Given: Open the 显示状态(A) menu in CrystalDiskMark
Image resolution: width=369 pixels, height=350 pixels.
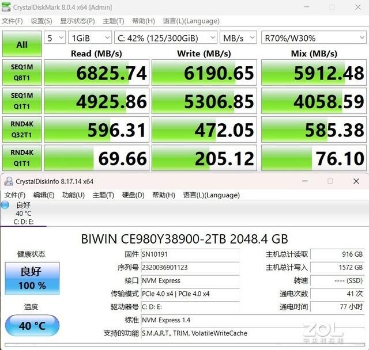Looking at the screenshot, I should point(78,21).
